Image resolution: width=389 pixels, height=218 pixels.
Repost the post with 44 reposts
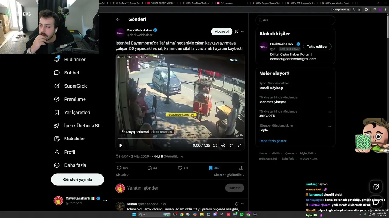(x=149, y=168)
